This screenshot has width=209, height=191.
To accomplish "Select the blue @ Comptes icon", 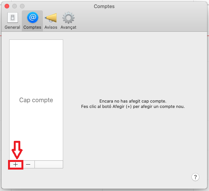I will click(33, 18).
